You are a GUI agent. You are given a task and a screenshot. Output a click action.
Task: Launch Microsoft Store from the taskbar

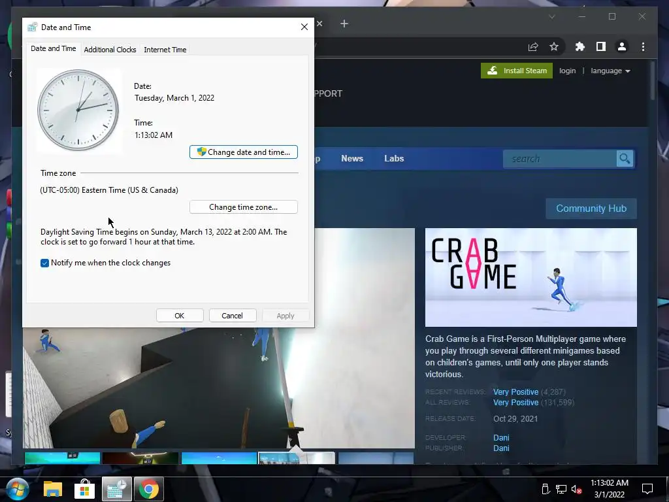(x=84, y=489)
